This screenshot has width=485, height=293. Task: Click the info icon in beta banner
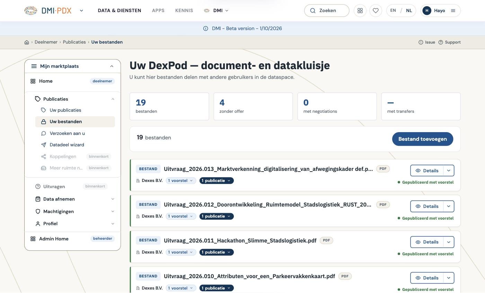point(205,28)
